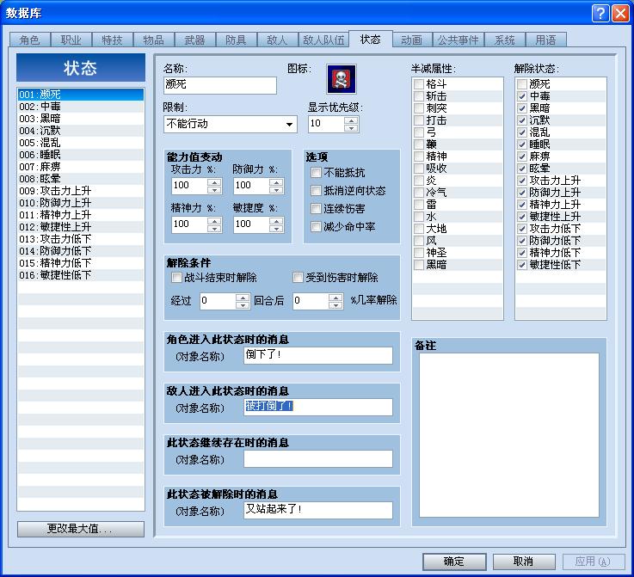Click the 此状态被解除时的消息 field
The height and width of the screenshot is (577, 634).
[317, 510]
